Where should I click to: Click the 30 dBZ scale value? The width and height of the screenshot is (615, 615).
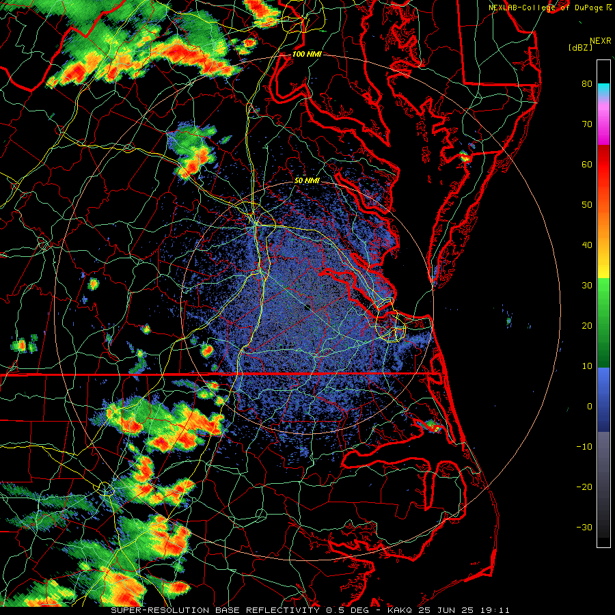(x=587, y=286)
